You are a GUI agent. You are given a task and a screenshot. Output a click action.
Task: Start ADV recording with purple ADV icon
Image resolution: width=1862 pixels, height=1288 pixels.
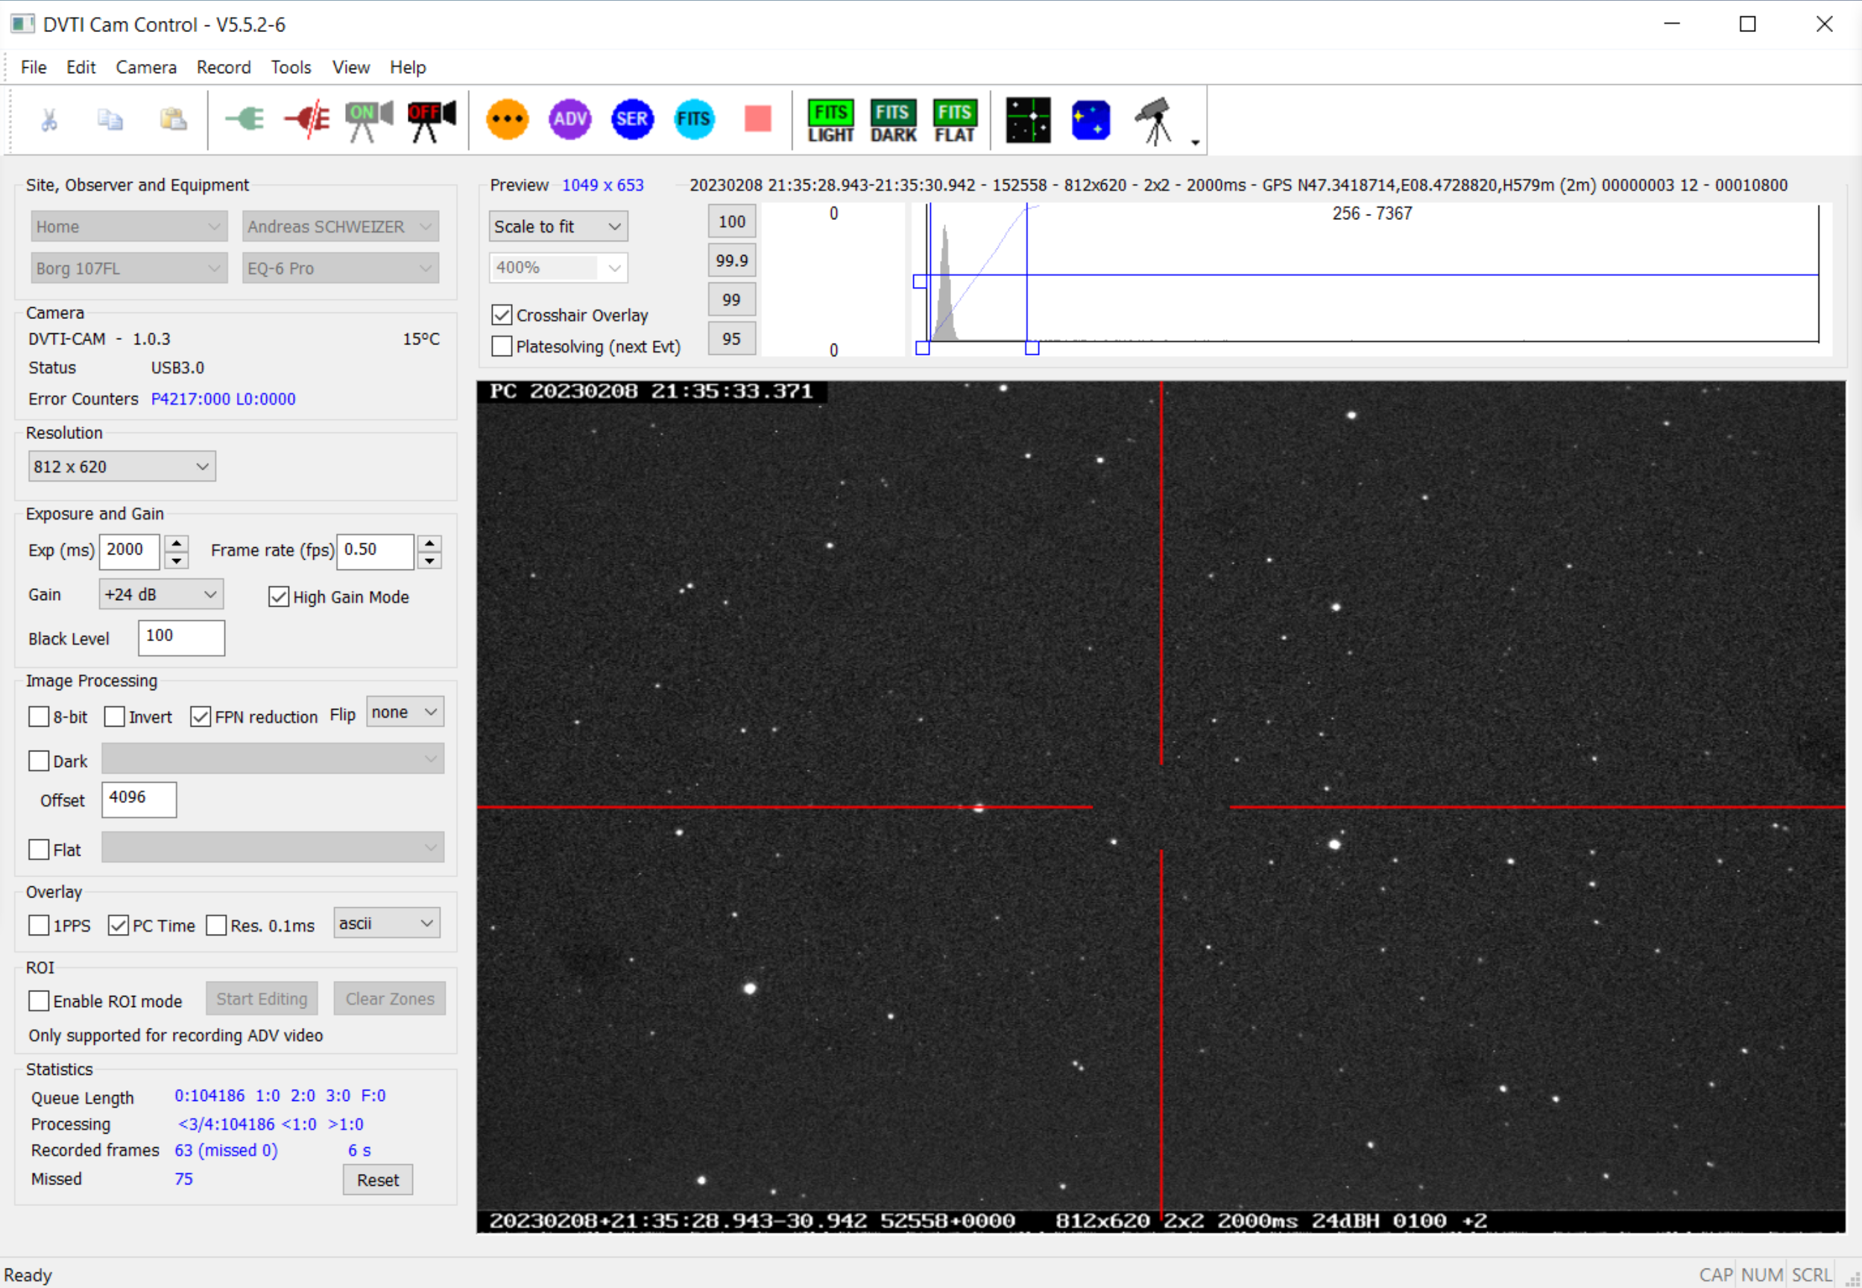click(x=569, y=119)
